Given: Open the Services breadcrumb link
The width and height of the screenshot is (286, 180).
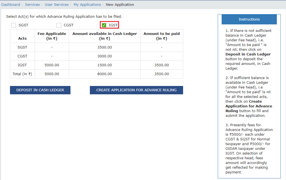Looking at the screenshot, I should point(32,4).
